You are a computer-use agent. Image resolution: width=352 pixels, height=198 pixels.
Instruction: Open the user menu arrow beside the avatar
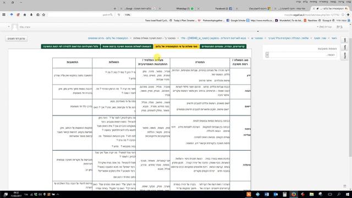(9, 27)
